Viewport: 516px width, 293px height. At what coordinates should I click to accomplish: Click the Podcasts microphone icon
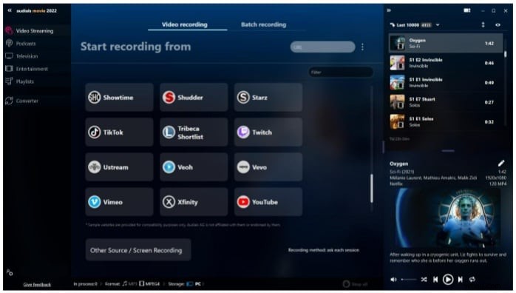[x=9, y=44]
